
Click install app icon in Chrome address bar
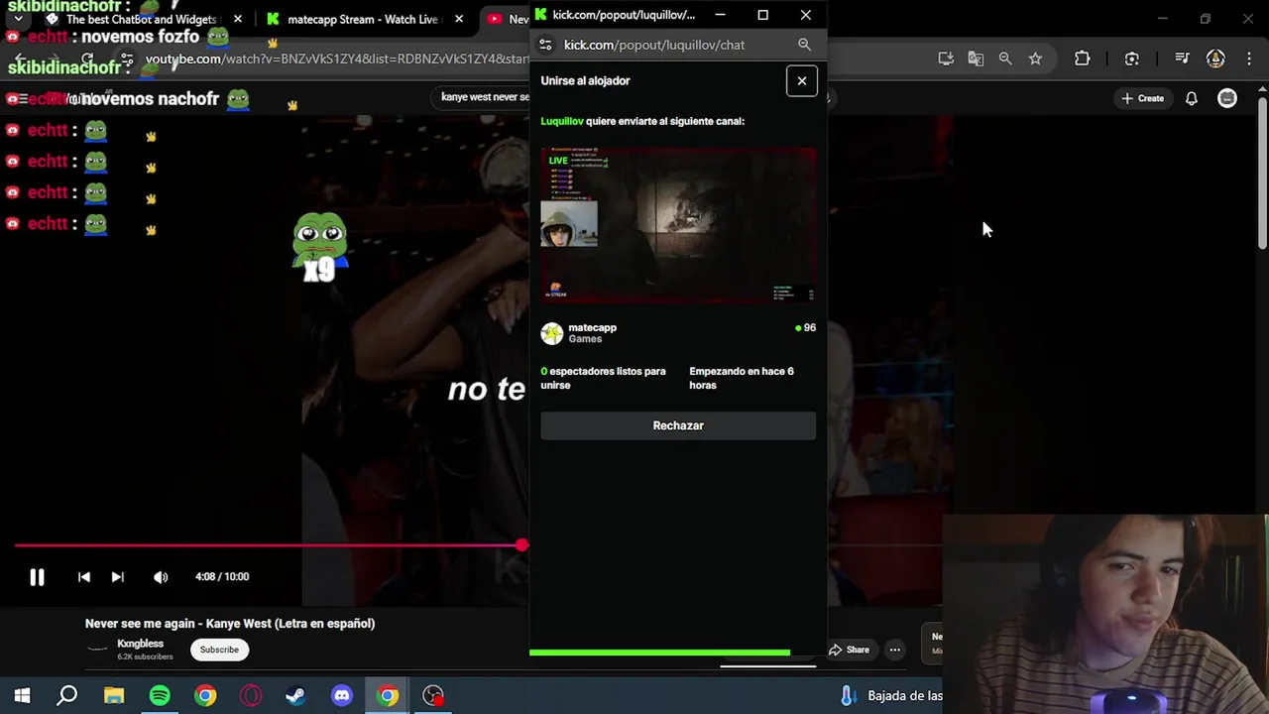coord(946,59)
